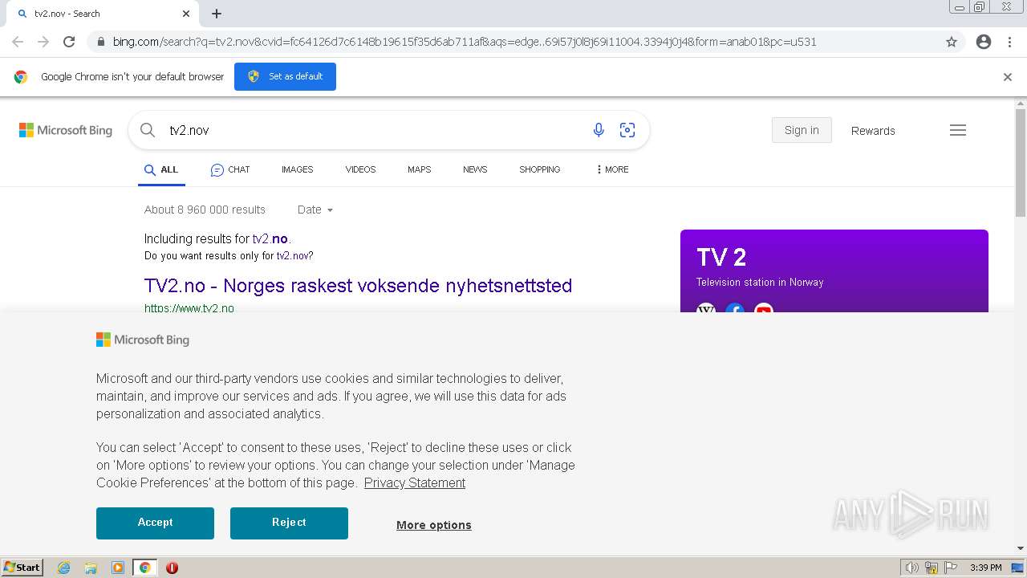Bookmark this page with the star icon

coord(952,42)
